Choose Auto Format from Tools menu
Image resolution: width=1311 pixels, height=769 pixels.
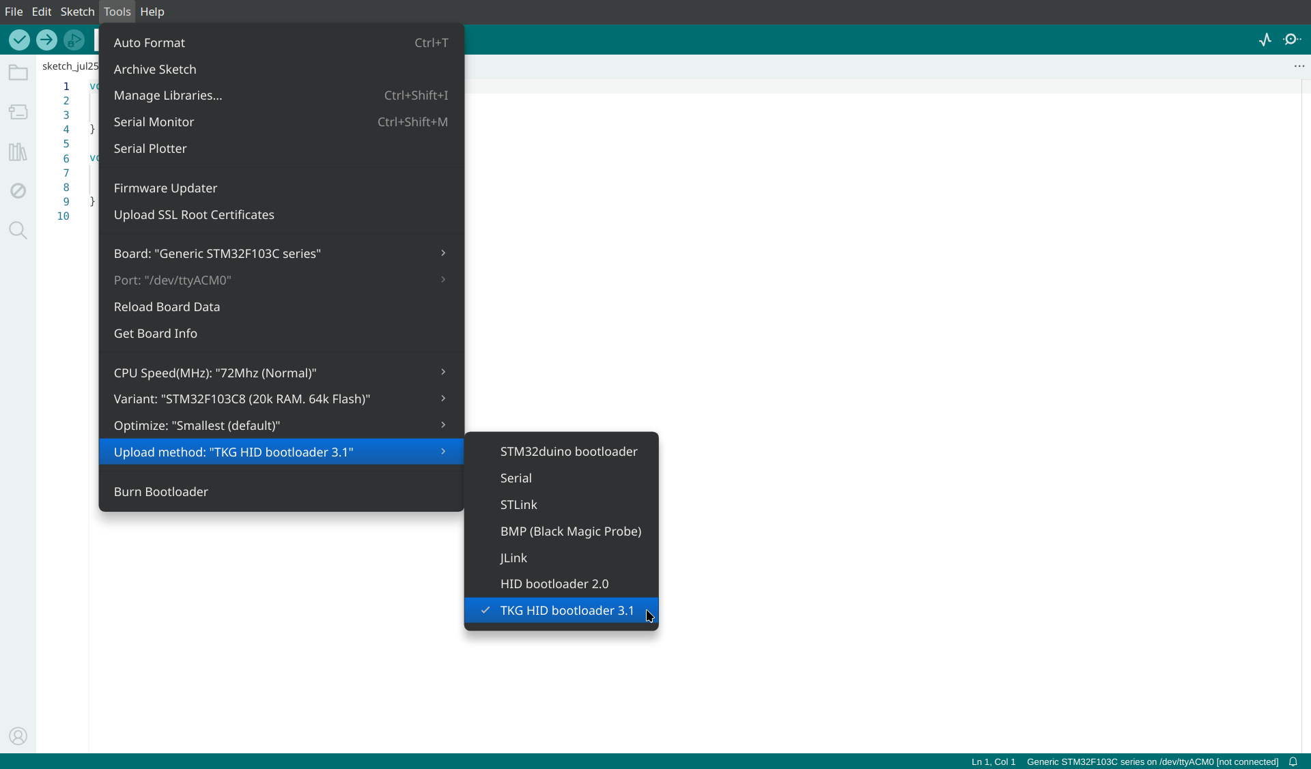(x=281, y=43)
